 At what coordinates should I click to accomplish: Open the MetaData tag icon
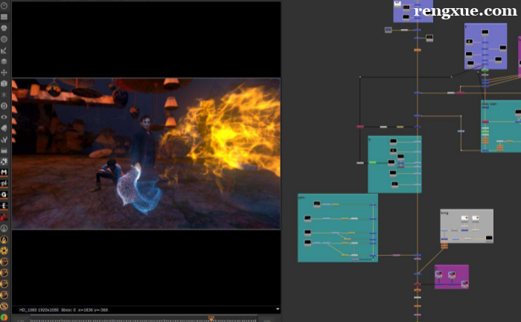4,128
